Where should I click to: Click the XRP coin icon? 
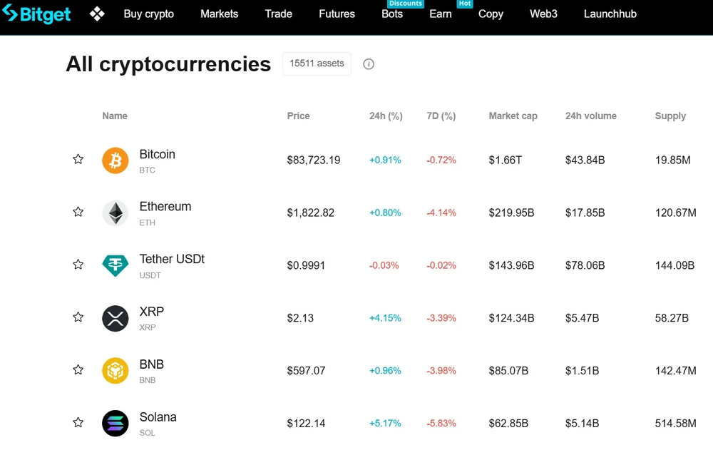(116, 318)
